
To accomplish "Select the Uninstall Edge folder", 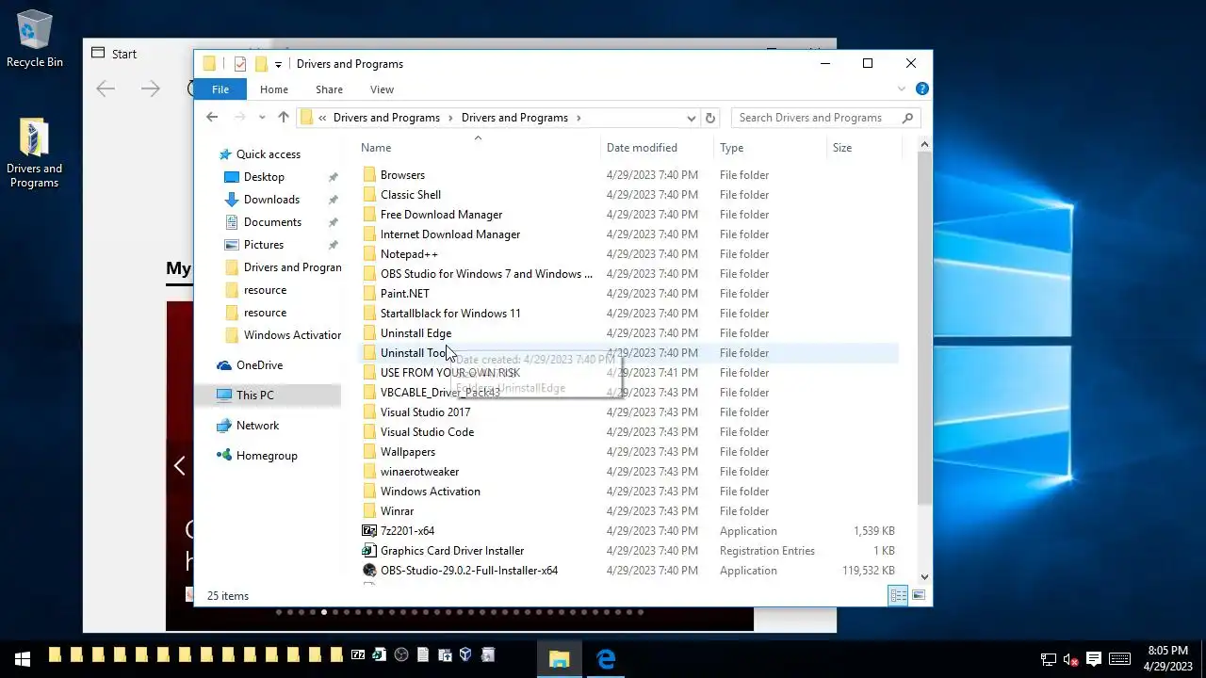I will 416,333.
